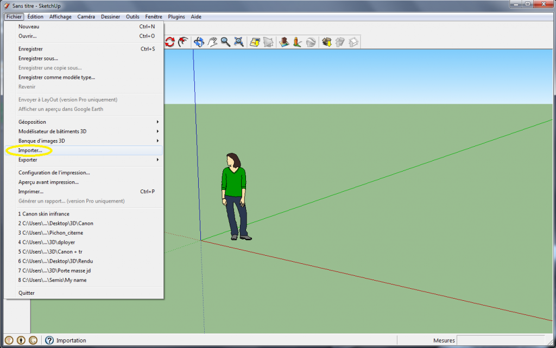The height and width of the screenshot is (348, 556).
Task: Click the model credits person icon
Action: [x=21, y=340]
